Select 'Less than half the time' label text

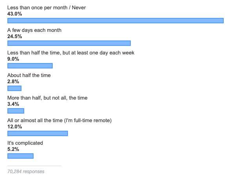coord(34,53)
